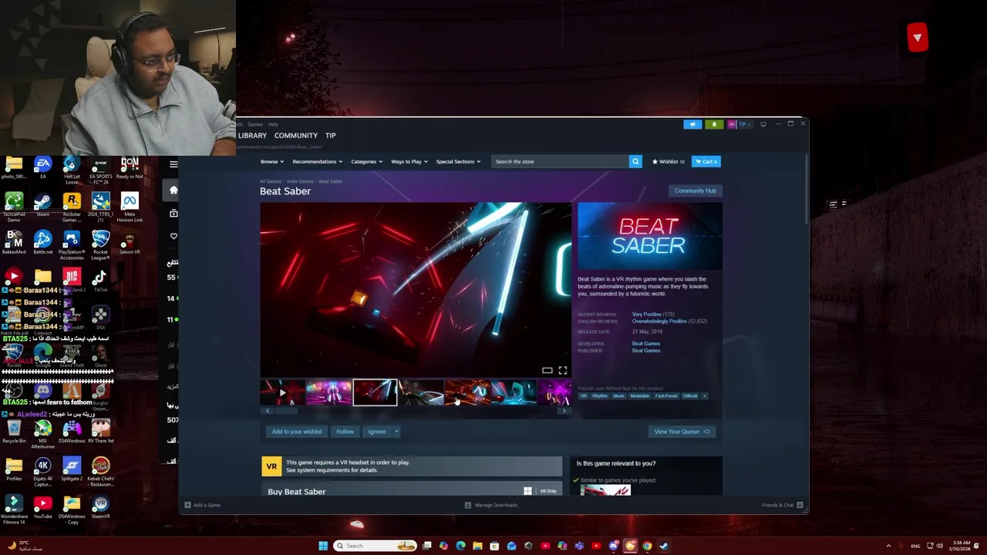987x555 pixels.
Task: Open the Rockstar Games desktop shortcut
Action: (x=72, y=207)
